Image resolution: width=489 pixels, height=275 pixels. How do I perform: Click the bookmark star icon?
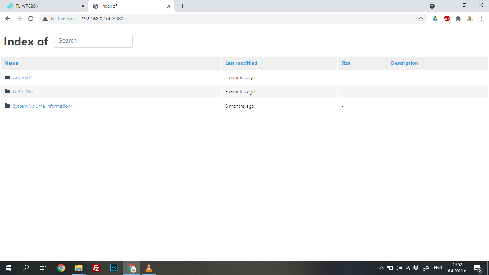(421, 19)
